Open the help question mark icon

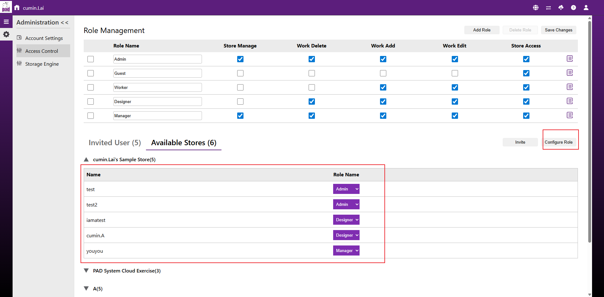[573, 8]
